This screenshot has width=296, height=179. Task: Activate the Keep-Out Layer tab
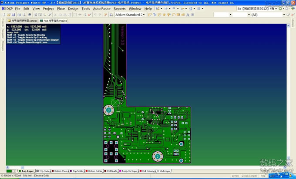click(130, 171)
